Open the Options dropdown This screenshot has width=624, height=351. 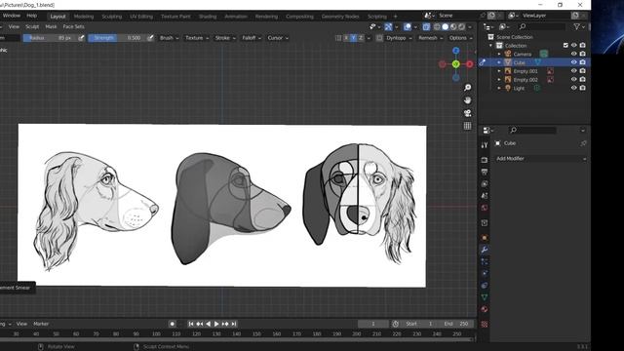tap(460, 38)
